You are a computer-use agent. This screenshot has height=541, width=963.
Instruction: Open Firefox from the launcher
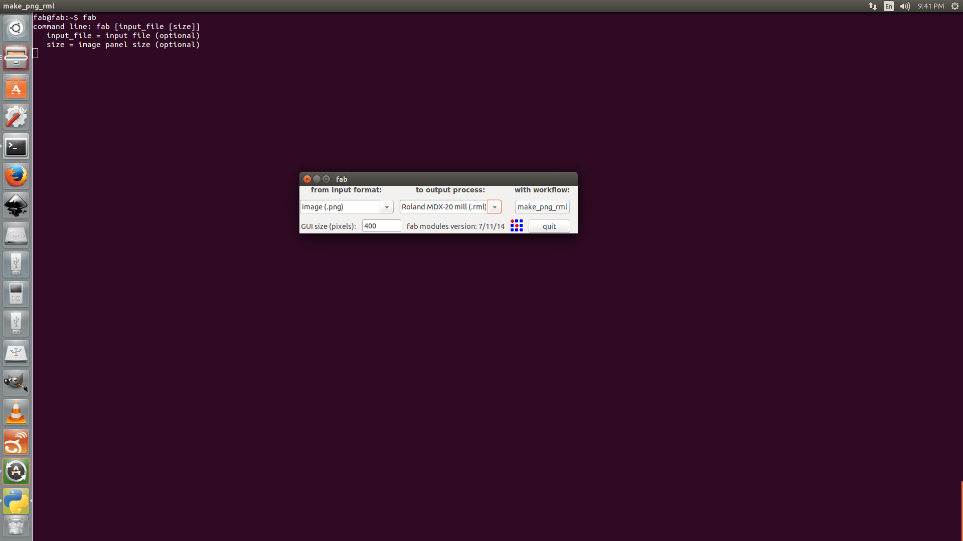click(x=16, y=176)
